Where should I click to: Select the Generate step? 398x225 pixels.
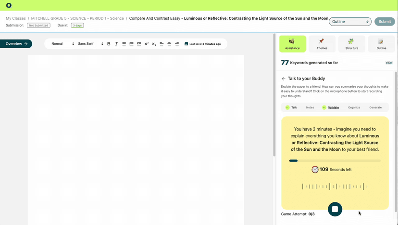click(375, 107)
